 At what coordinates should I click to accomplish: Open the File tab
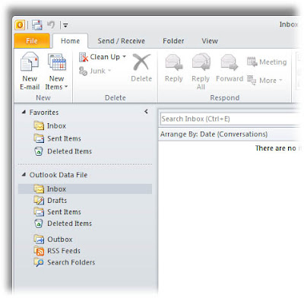tap(32, 41)
